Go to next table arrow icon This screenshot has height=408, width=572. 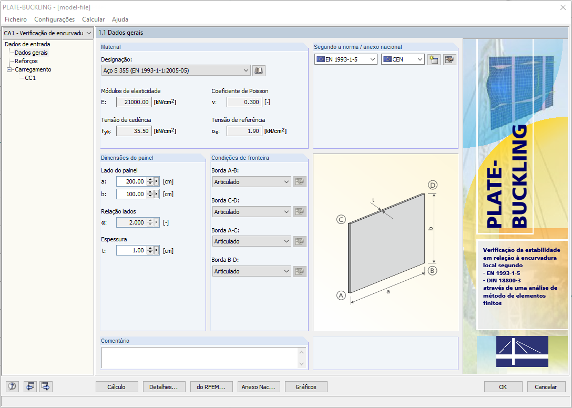click(x=46, y=386)
